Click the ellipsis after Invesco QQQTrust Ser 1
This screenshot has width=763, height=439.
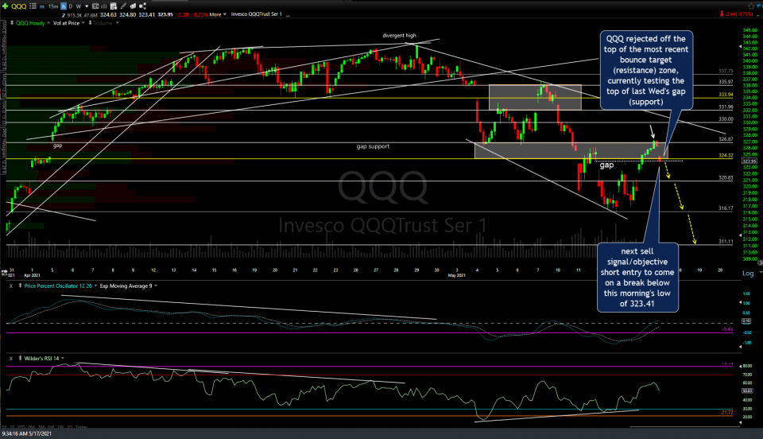(288, 14)
